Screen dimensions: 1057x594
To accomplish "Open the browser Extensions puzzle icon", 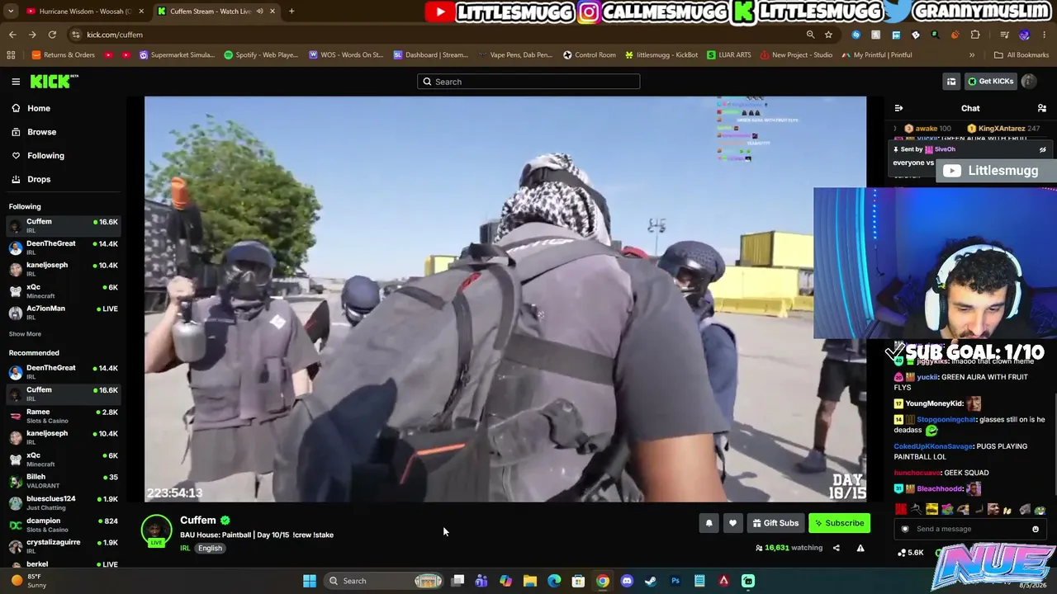I will coord(975,35).
